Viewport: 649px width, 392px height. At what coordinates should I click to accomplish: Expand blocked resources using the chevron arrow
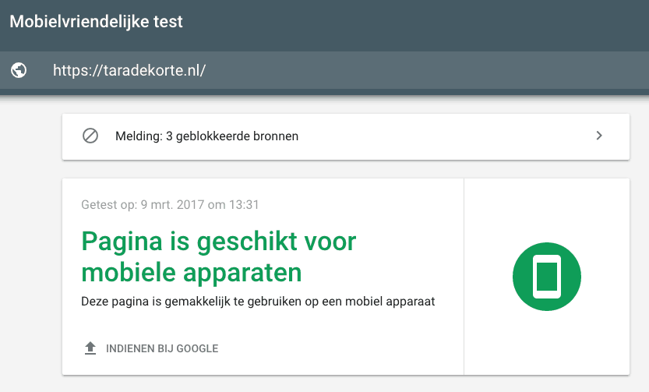coord(599,136)
